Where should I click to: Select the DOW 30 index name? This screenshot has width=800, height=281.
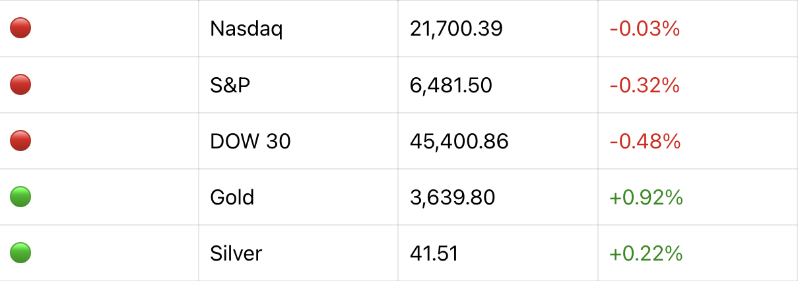(x=250, y=141)
